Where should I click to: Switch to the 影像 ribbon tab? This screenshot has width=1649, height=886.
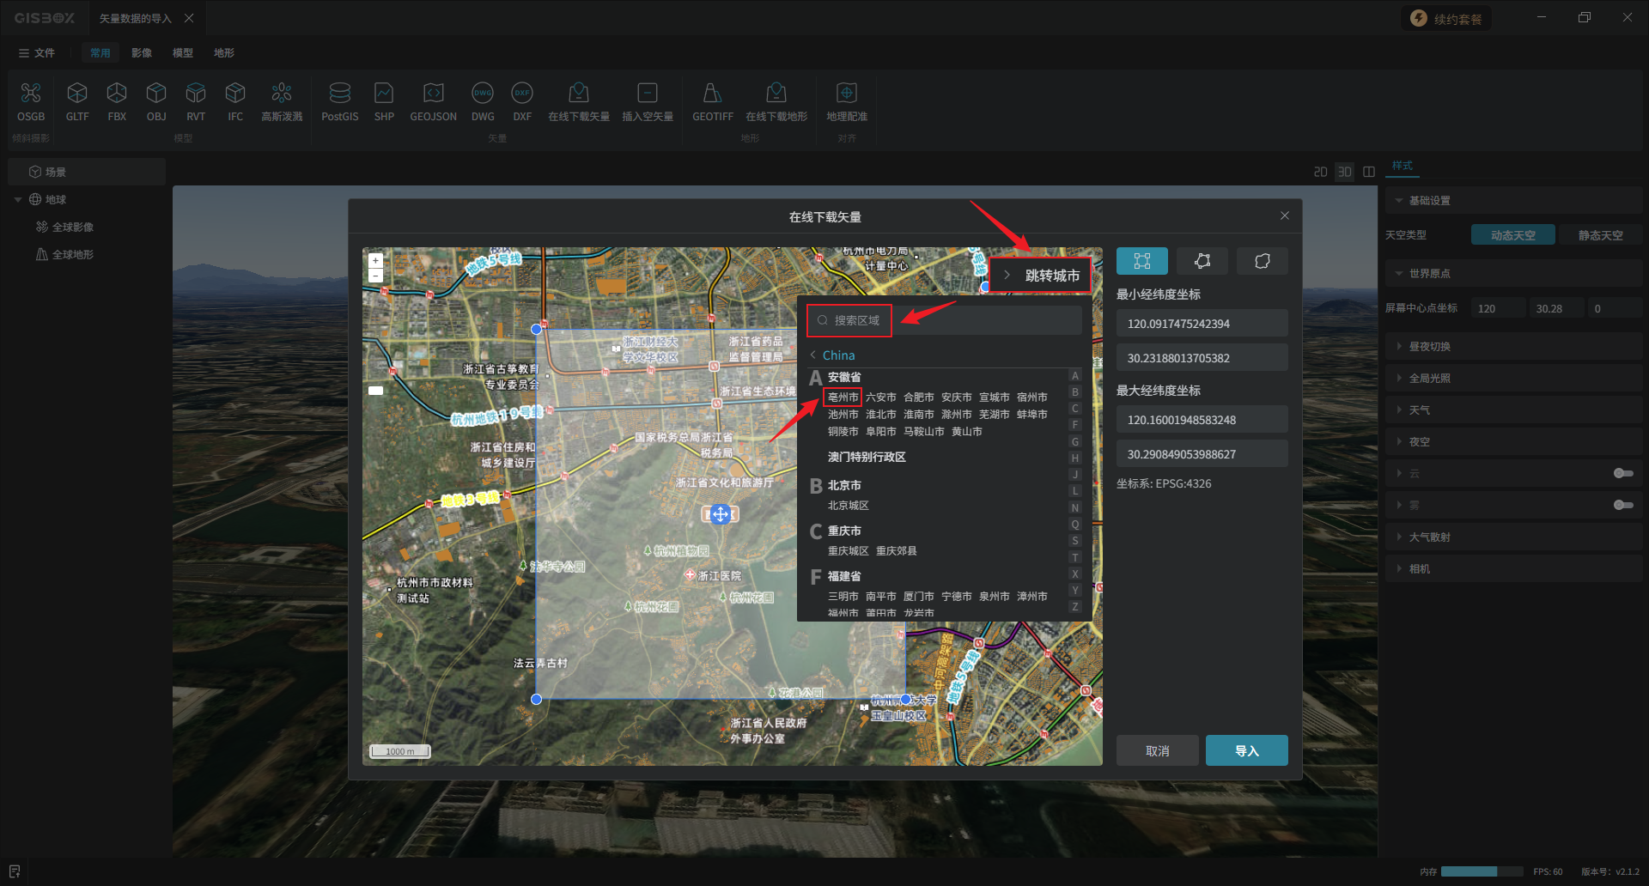point(142,53)
